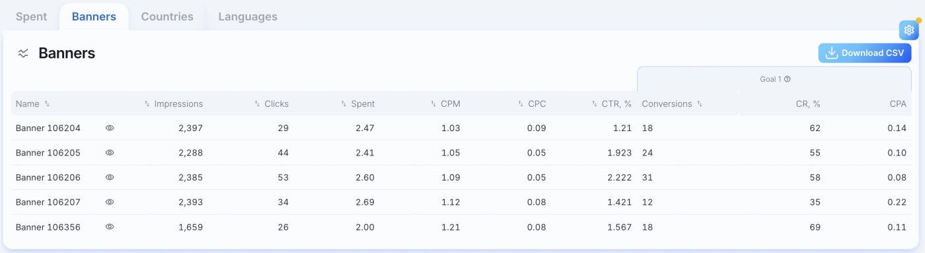Click spent value 2.69

click(x=365, y=202)
